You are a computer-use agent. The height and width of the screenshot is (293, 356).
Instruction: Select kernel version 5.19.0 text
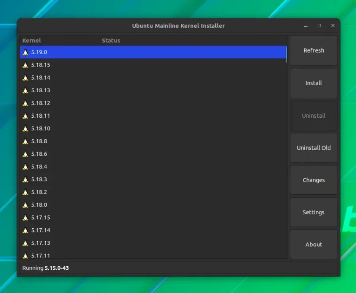point(39,52)
